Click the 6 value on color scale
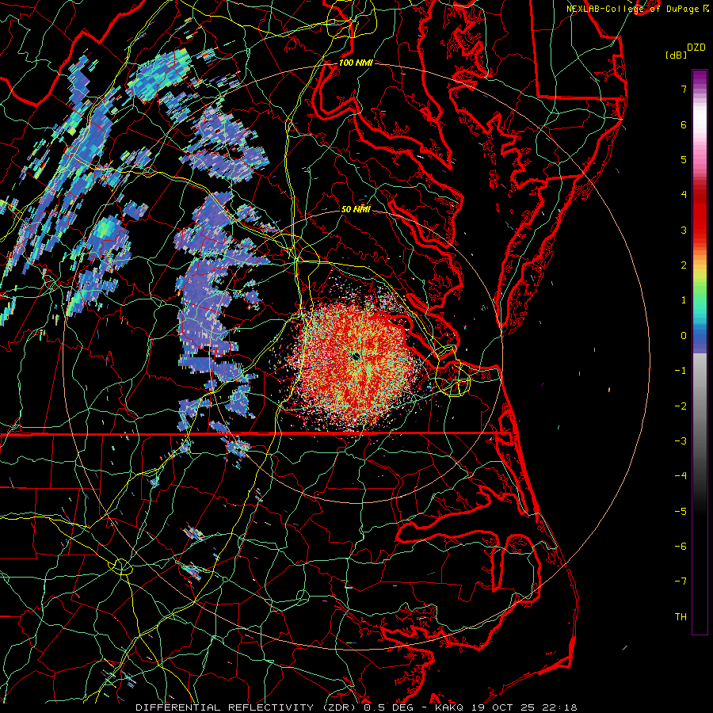 pyautogui.click(x=684, y=124)
